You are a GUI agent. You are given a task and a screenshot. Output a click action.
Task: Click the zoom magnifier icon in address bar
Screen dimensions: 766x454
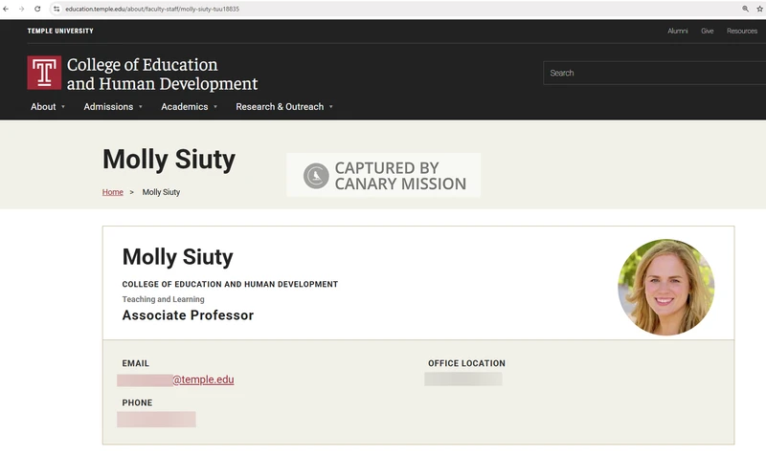(x=746, y=9)
